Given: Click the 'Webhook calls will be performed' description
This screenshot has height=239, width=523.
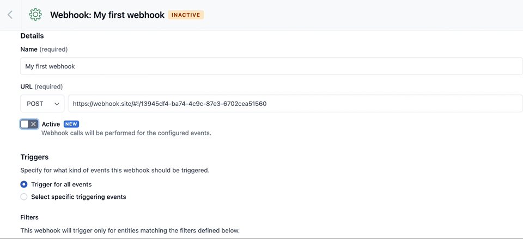Looking at the screenshot, I should pyautogui.click(x=126, y=133).
